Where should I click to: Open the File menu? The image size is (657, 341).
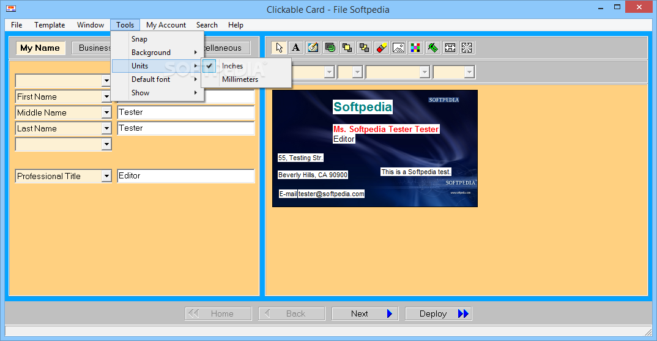coord(17,24)
